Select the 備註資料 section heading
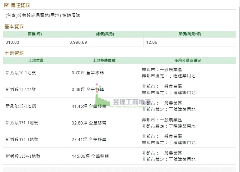 pyautogui.click(x=20, y=5)
